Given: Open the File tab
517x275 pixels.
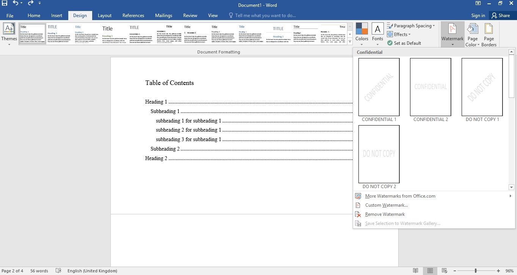Looking at the screenshot, I should pos(10,16).
